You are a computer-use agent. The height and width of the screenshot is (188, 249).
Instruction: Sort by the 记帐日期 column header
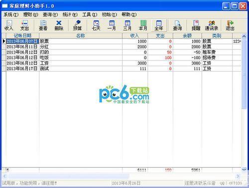pyautogui.click(x=22, y=35)
